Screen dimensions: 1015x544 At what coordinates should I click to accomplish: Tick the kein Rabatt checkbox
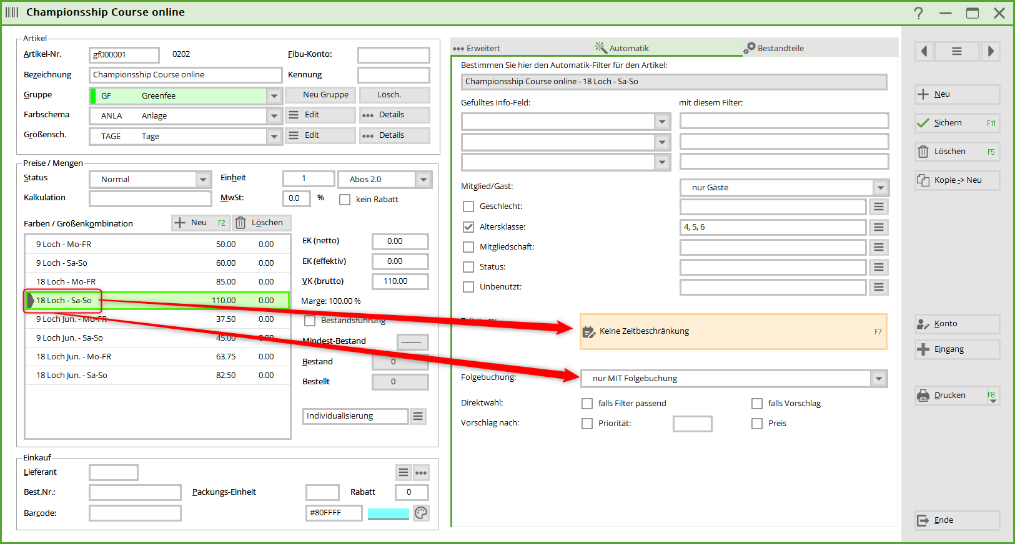(x=345, y=200)
